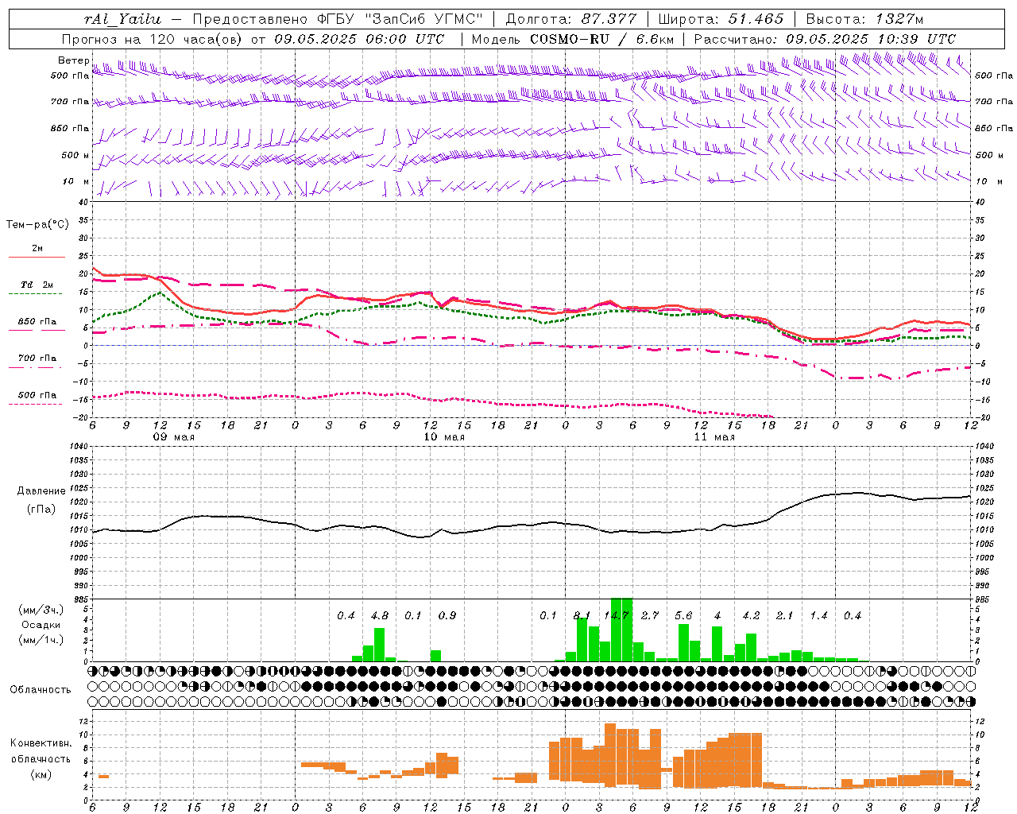The image size is (1017, 814).
Task: Click the 4.2 precipitation value
Action: [751, 616]
